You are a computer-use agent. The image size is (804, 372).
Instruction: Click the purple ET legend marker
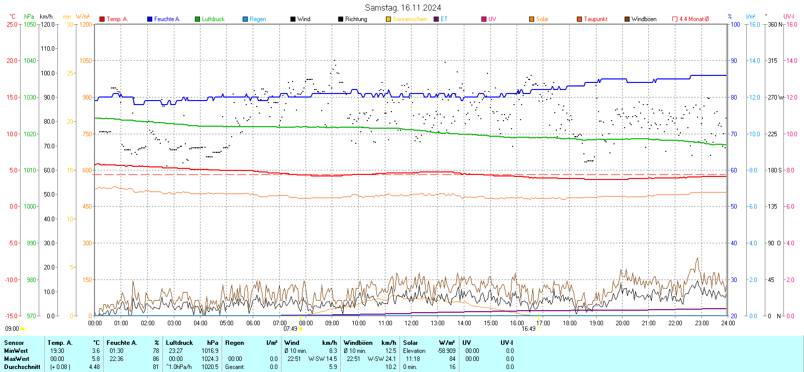(436, 19)
